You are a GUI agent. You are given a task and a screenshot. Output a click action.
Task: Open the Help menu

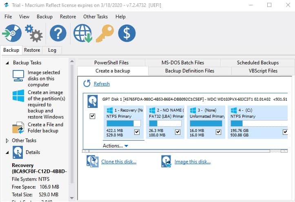pos(120,17)
